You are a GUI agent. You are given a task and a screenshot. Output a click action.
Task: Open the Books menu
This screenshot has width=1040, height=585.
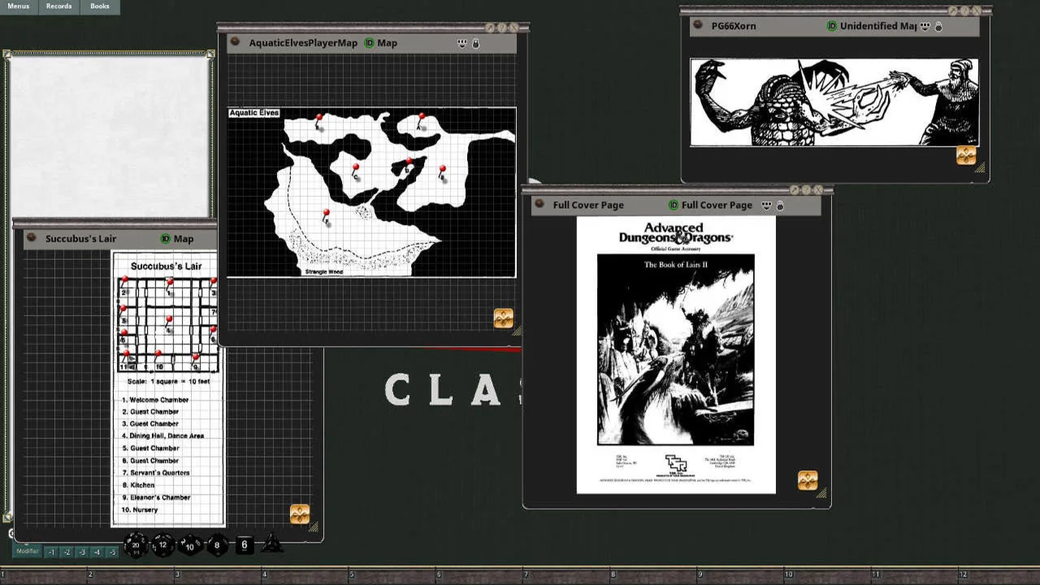[99, 6]
